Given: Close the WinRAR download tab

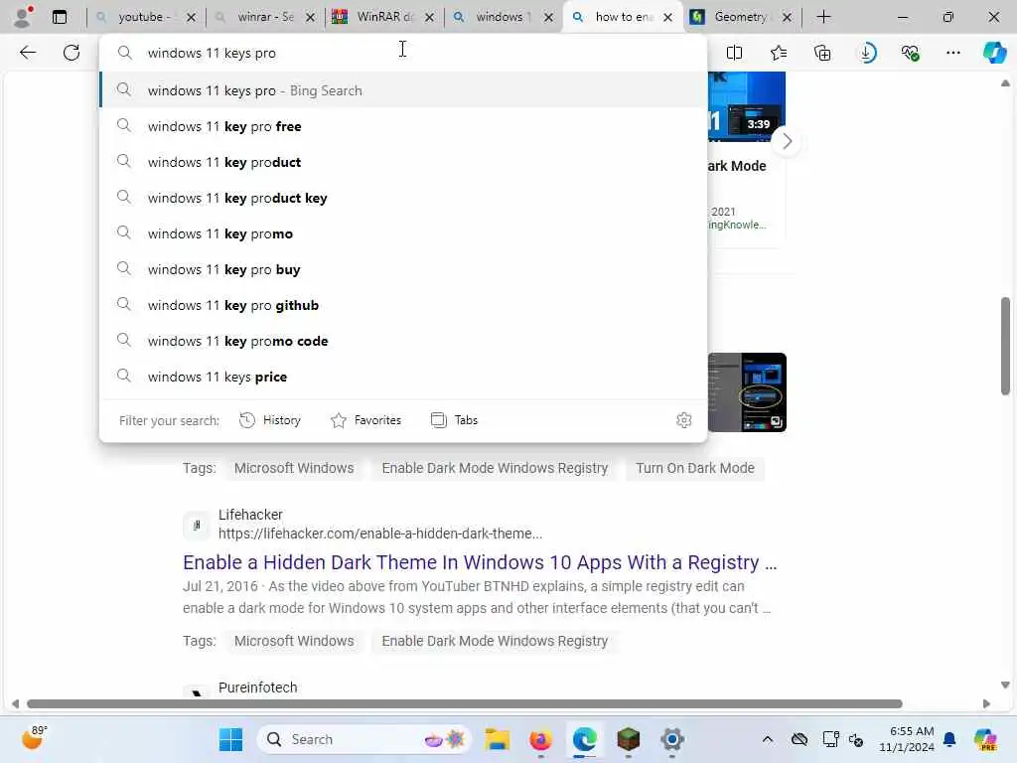Looking at the screenshot, I should click(429, 18).
